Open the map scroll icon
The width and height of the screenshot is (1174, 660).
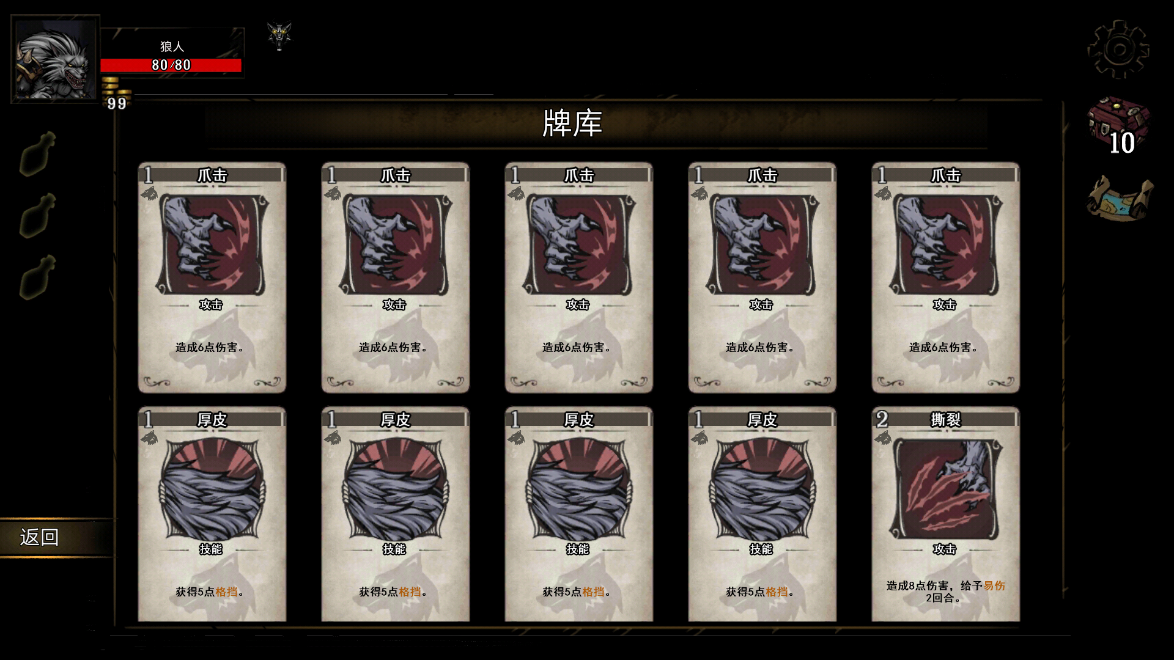(1120, 196)
